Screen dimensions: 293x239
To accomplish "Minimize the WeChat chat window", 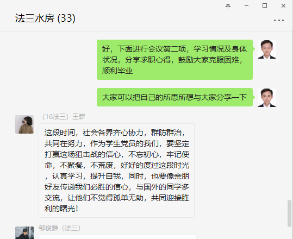I will [x=246, y=6].
